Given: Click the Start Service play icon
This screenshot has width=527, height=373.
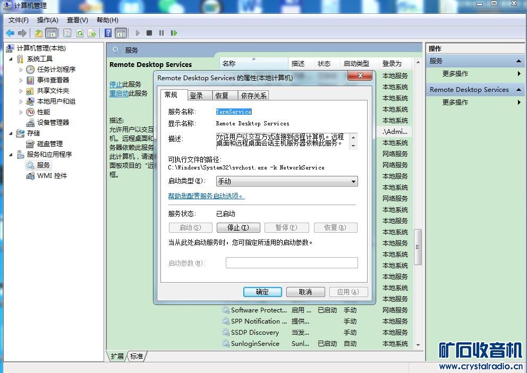Looking at the screenshot, I should (138, 33).
